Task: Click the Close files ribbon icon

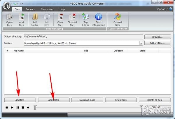Action: 60,20
